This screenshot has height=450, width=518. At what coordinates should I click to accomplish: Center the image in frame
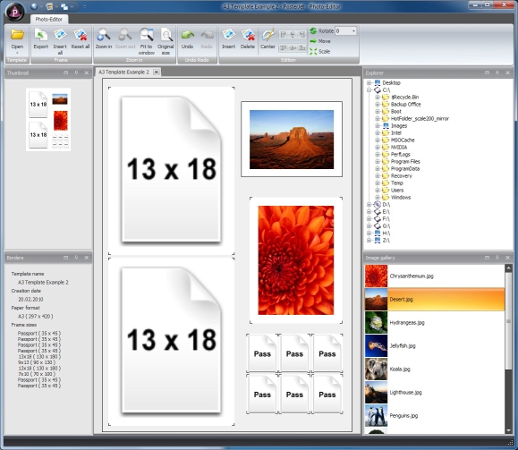click(267, 39)
